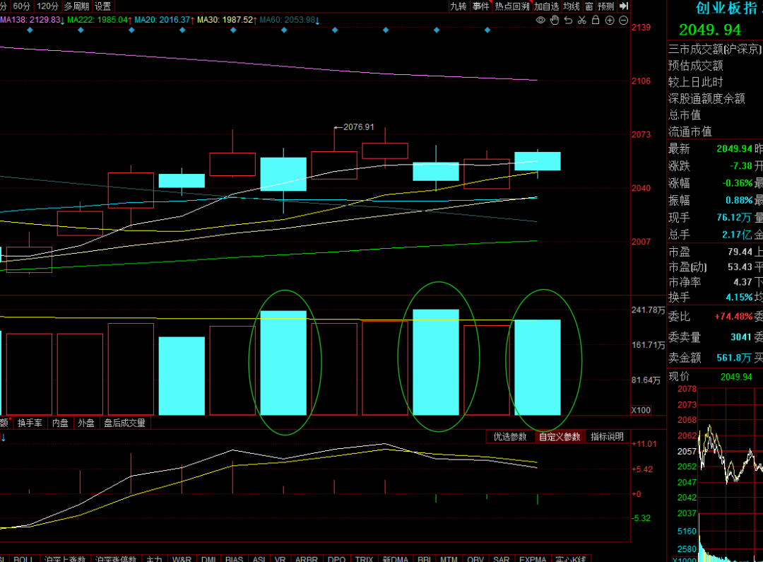Select the 内盘 tab below volume

60,423
